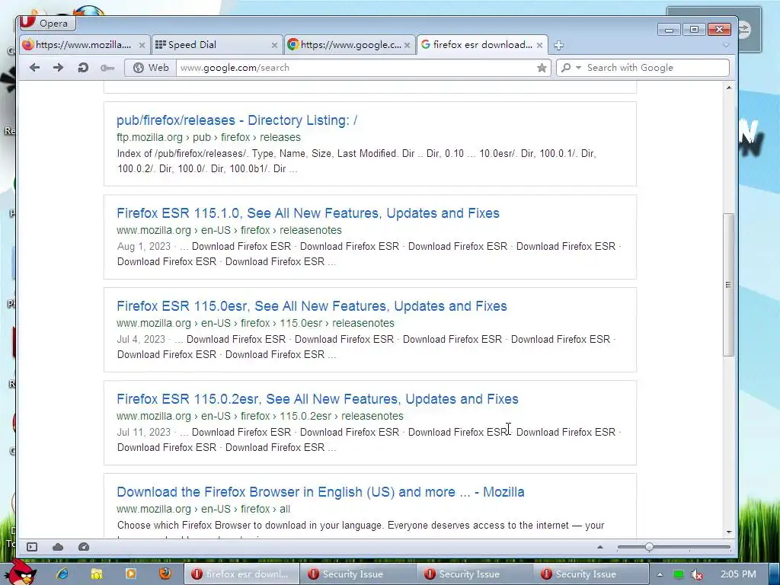Open Download the Firefox Browser in English link
Image resolution: width=780 pixels, height=585 pixels.
pyautogui.click(x=321, y=492)
